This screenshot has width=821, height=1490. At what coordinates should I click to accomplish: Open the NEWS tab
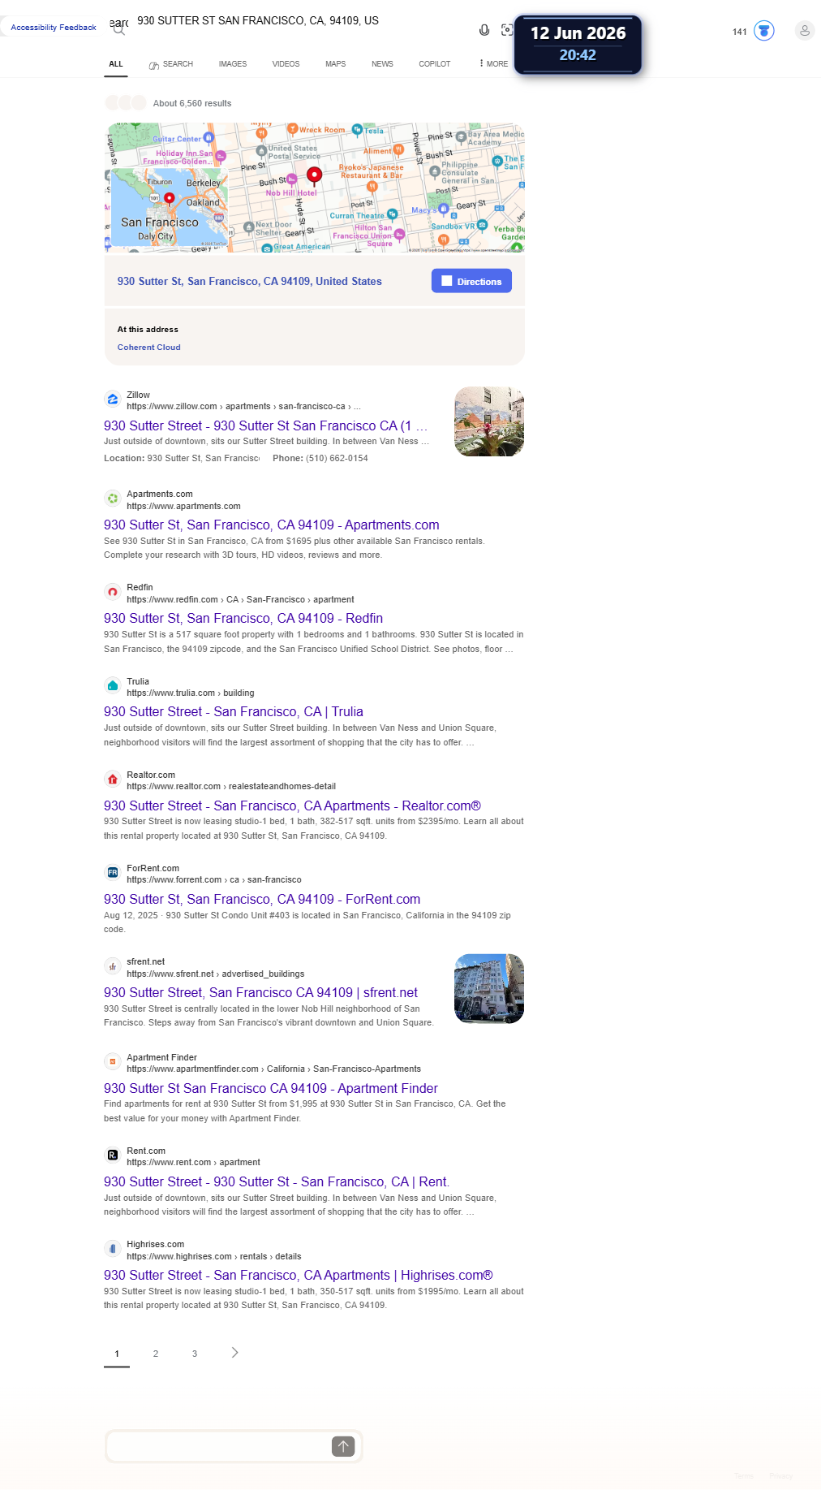pos(382,64)
